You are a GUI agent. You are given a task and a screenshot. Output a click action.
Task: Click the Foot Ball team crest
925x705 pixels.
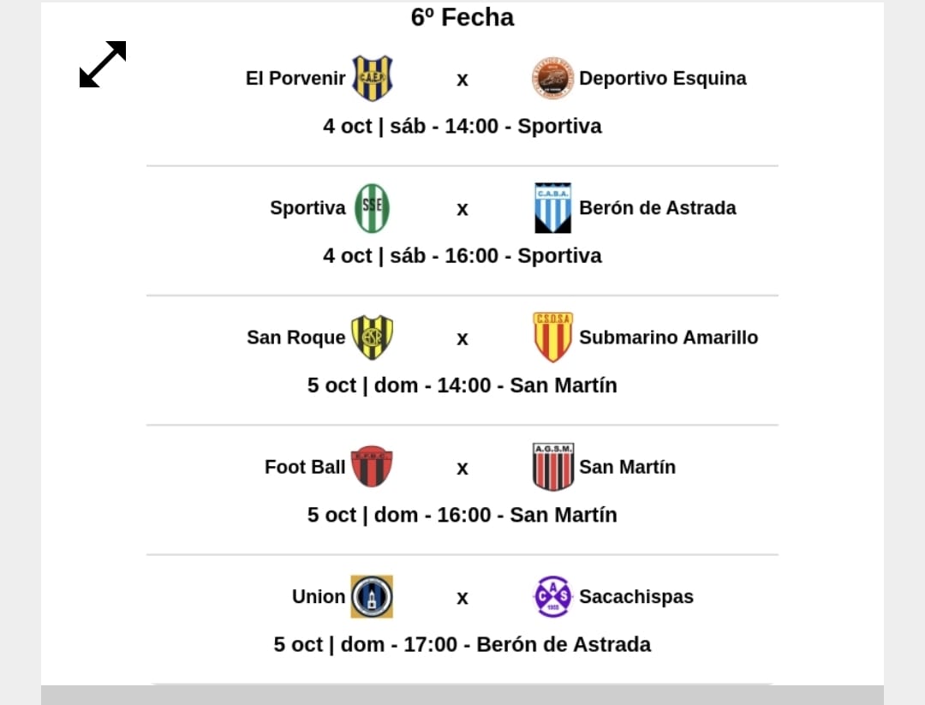click(372, 467)
